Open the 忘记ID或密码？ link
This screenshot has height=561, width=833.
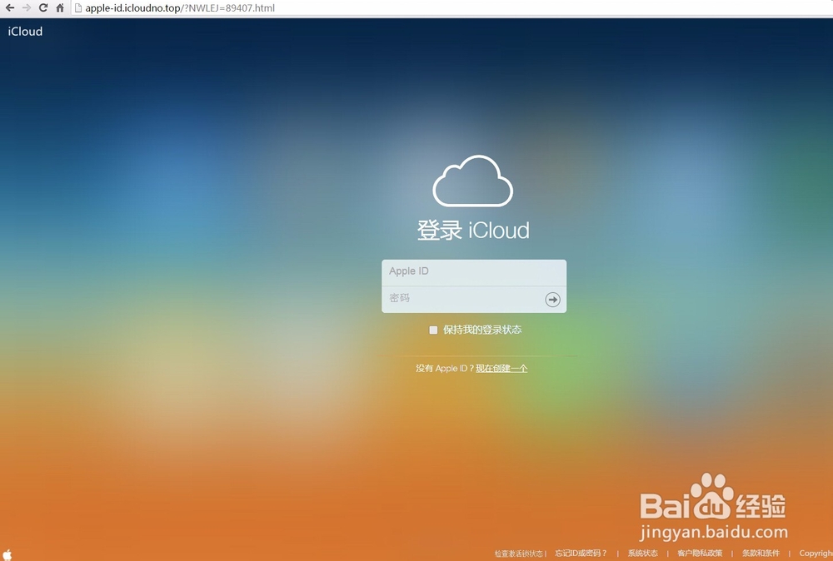581,553
